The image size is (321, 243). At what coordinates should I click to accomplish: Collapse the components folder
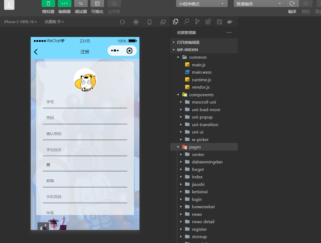click(204, 95)
